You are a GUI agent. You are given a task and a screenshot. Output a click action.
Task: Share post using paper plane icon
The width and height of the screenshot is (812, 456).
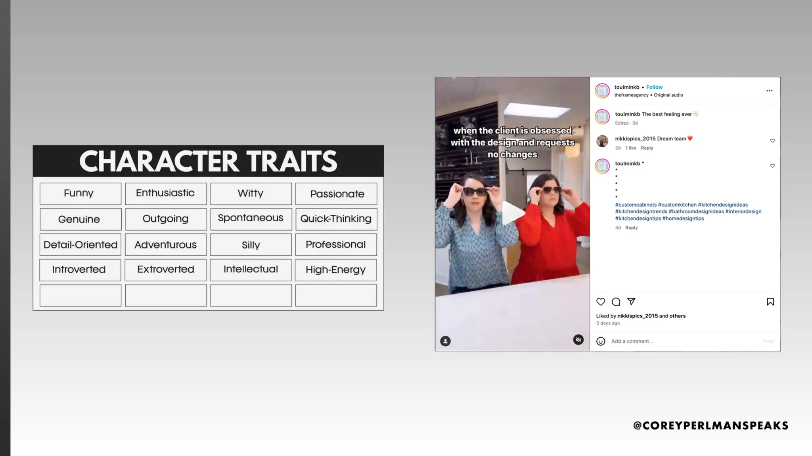[x=631, y=302]
